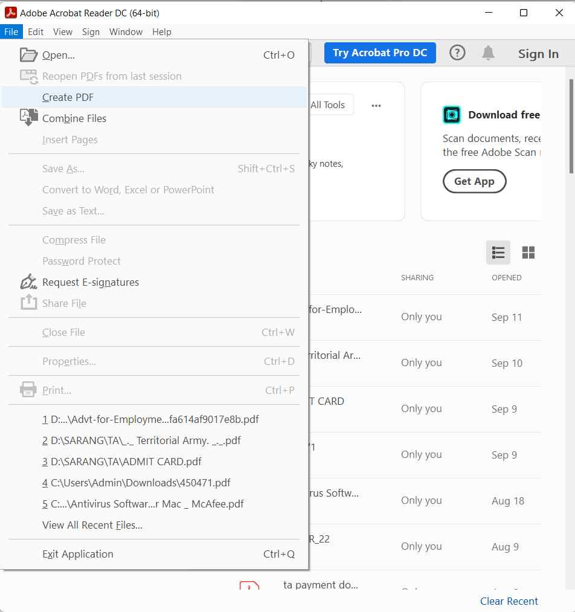The image size is (575, 612).
Task: Open recent file 3 ADMIT CARD.pdf
Action: tap(153, 462)
